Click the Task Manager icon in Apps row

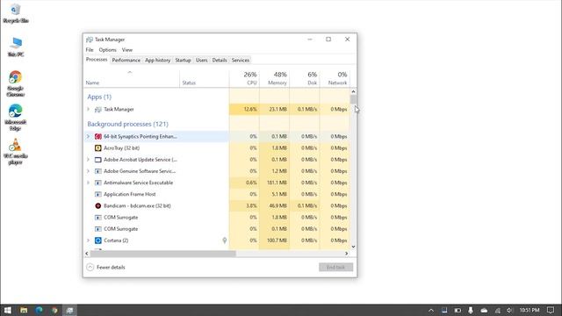97,109
